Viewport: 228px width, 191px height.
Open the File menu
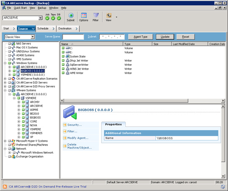tap(9, 8)
